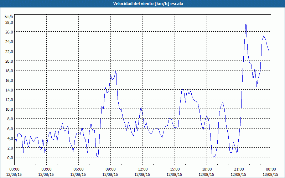Click the '15:00' time axis label
The width and height of the screenshot is (285, 178).
pyautogui.click(x=175, y=169)
